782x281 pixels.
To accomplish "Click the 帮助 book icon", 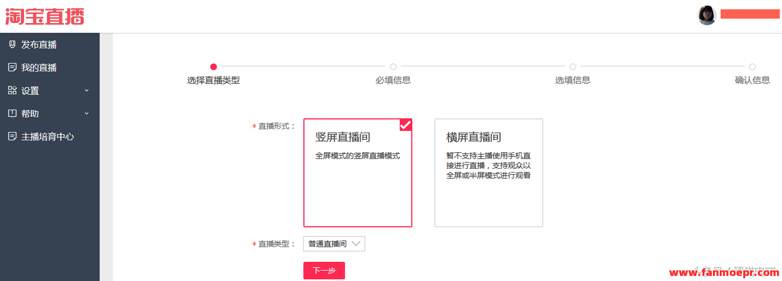I will [x=12, y=114].
